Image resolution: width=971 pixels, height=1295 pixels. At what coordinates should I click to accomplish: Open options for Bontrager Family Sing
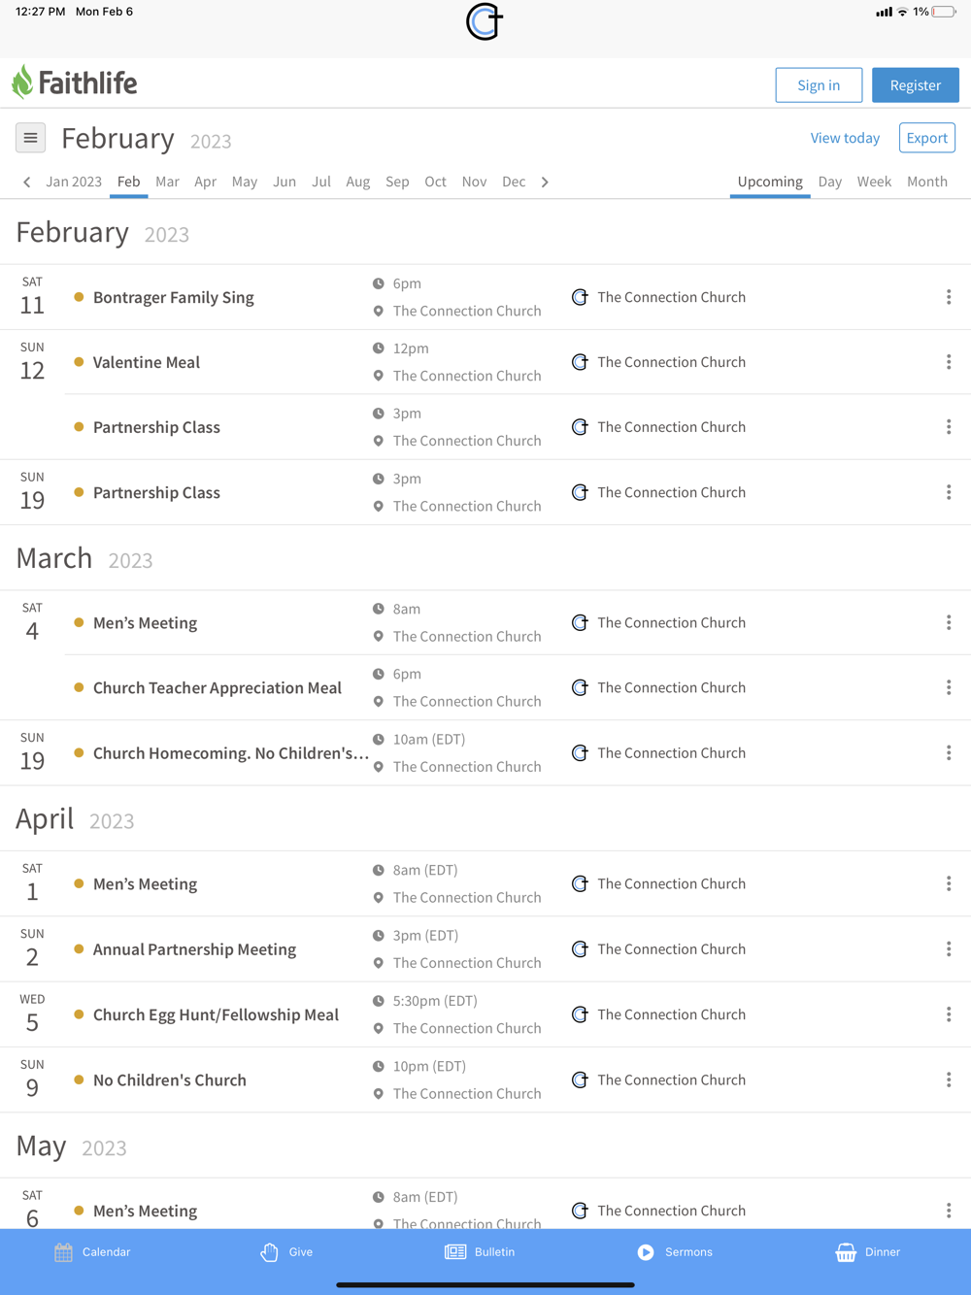pos(949,297)
